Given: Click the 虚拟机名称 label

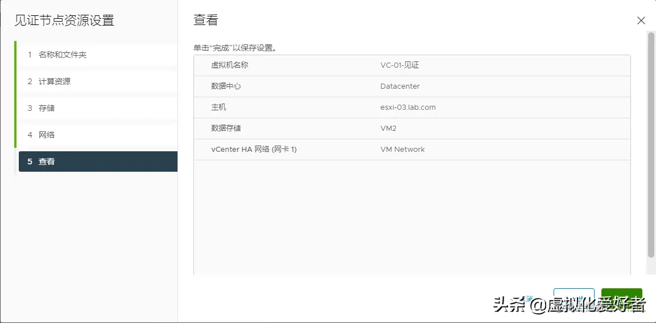Looking at the screenshot, I should pyautogui.click(x=230, y=65).
